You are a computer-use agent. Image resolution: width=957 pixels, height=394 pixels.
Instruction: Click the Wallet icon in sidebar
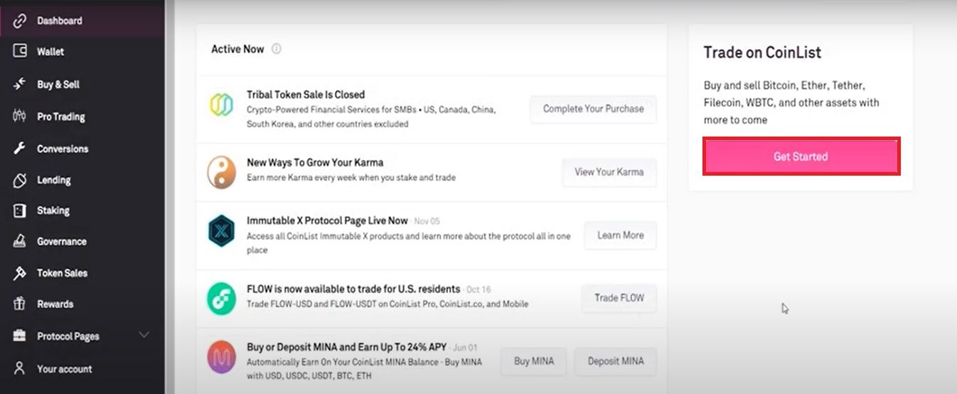(20, 51)
